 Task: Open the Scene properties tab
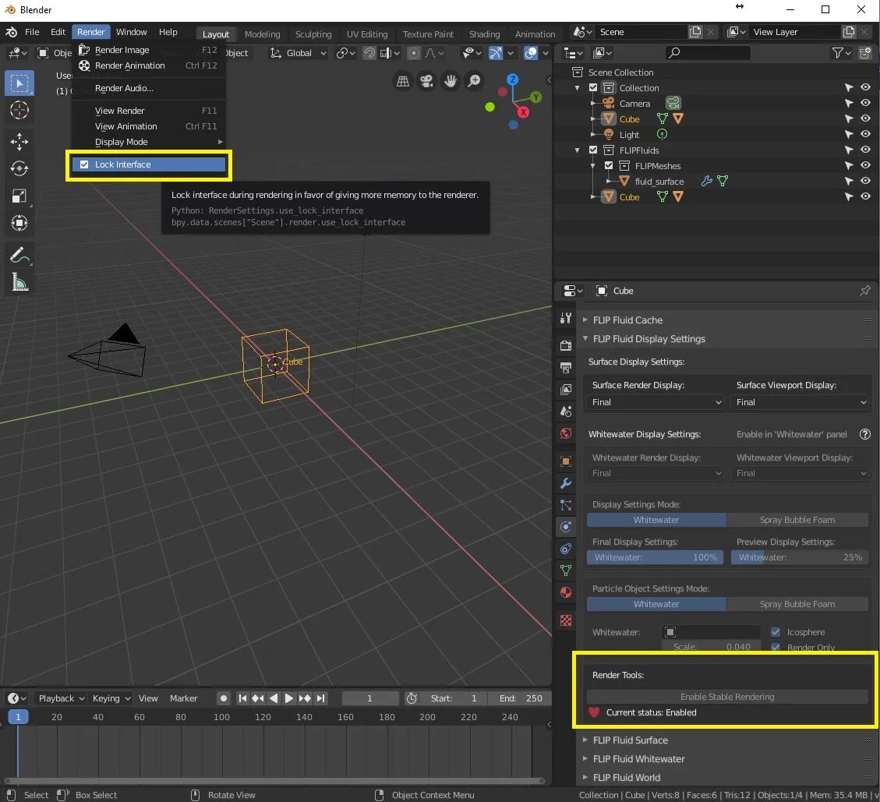(x=566, y=412)
